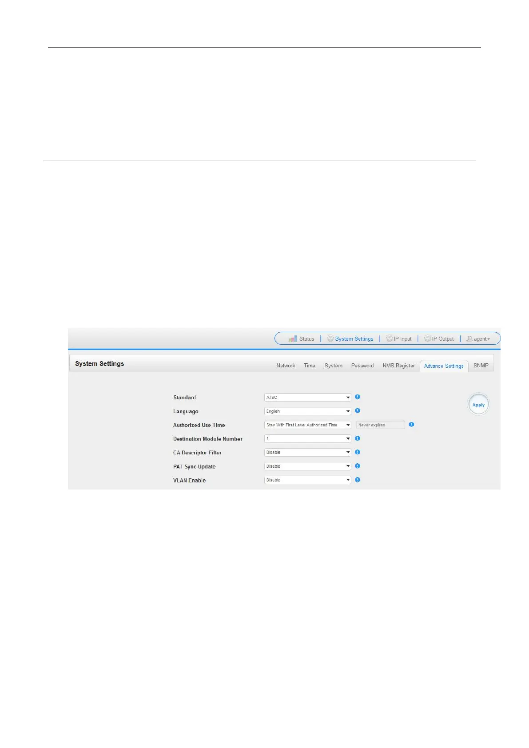
Task: Open the Standard dropdown showing ATSC
Action: 307,398
